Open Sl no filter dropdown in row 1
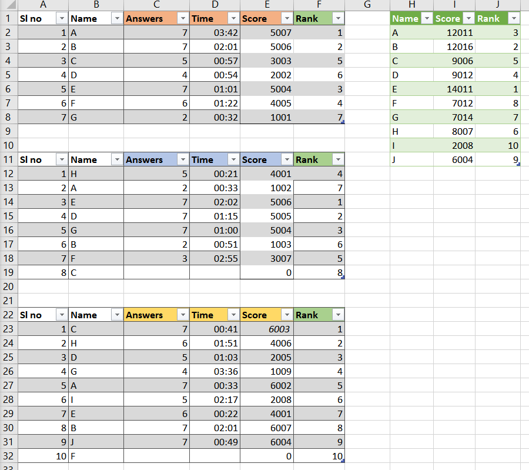 [62, 18]
